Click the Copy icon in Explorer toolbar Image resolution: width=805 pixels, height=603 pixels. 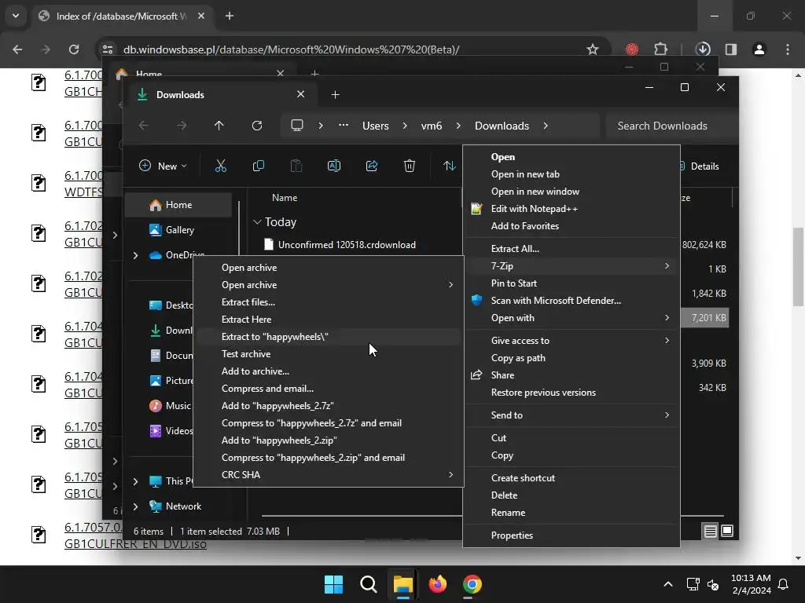(258, 166)
